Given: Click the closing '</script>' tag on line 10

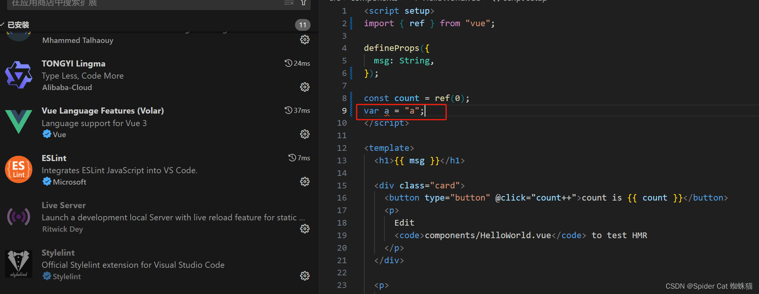Looking at the screenshot, I should pos(386,123).
